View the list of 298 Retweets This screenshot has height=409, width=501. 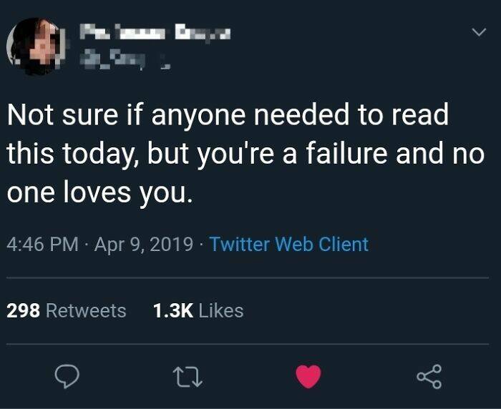click(67, 311)
